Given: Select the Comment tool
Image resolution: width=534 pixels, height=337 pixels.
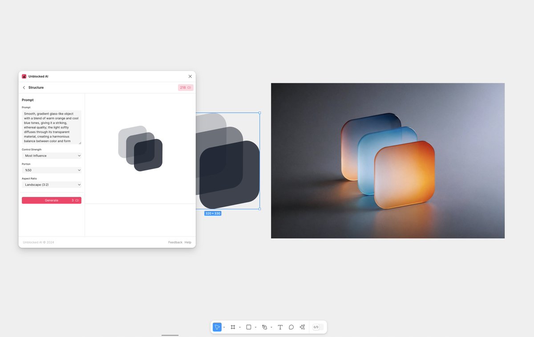Looking at the screenshot, I should (291, 327).
